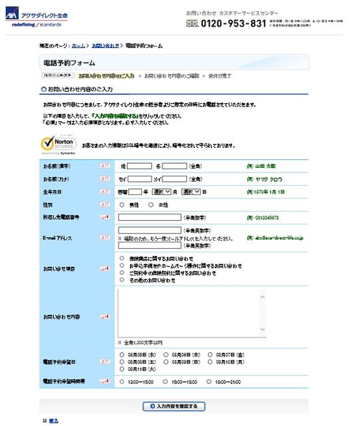352x426 pixels.
Task: Pick 08月05日(水) as the call date
Action: 122,355
